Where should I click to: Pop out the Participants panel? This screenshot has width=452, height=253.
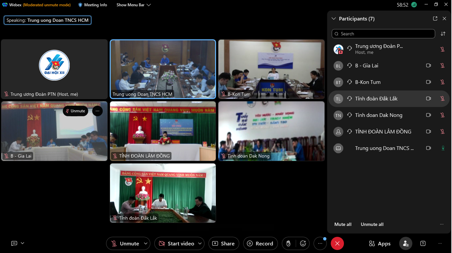[x=435, y=19]
